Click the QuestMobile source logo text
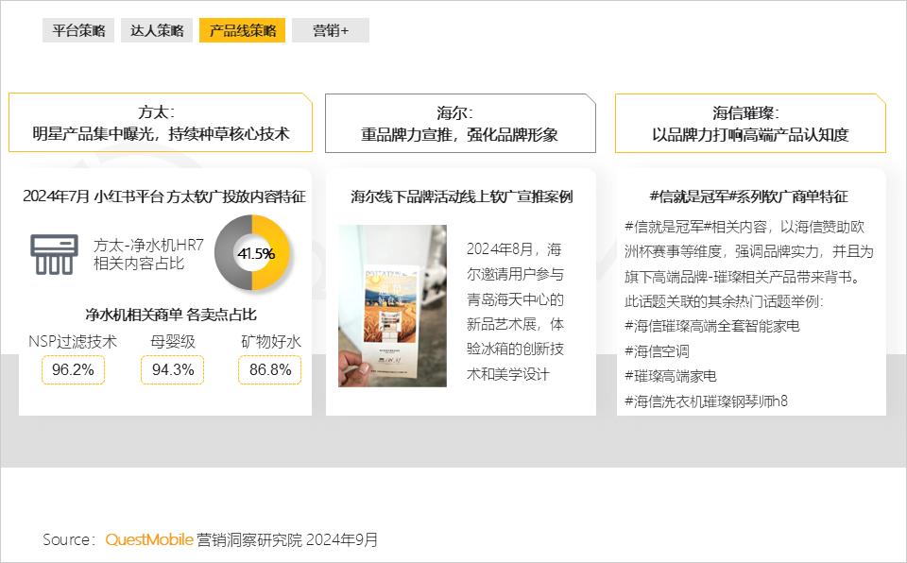Viewport: 907px width, 563px height. [x=148, y=539]
